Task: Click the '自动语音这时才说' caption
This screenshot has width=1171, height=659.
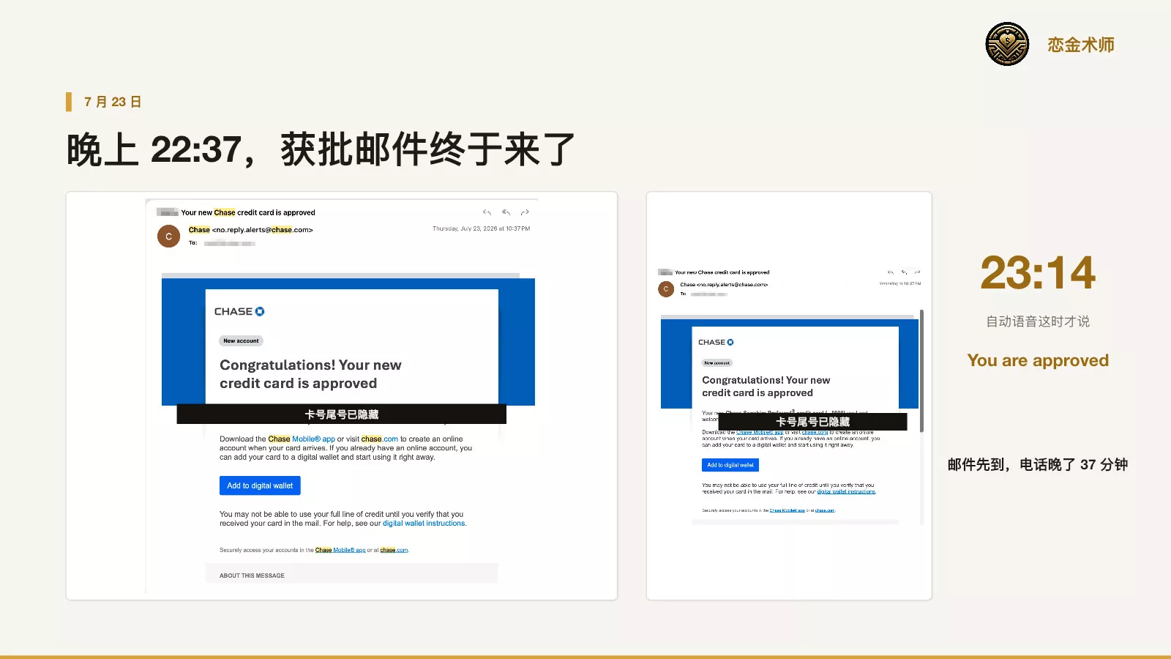Action: coord(1038,321)
